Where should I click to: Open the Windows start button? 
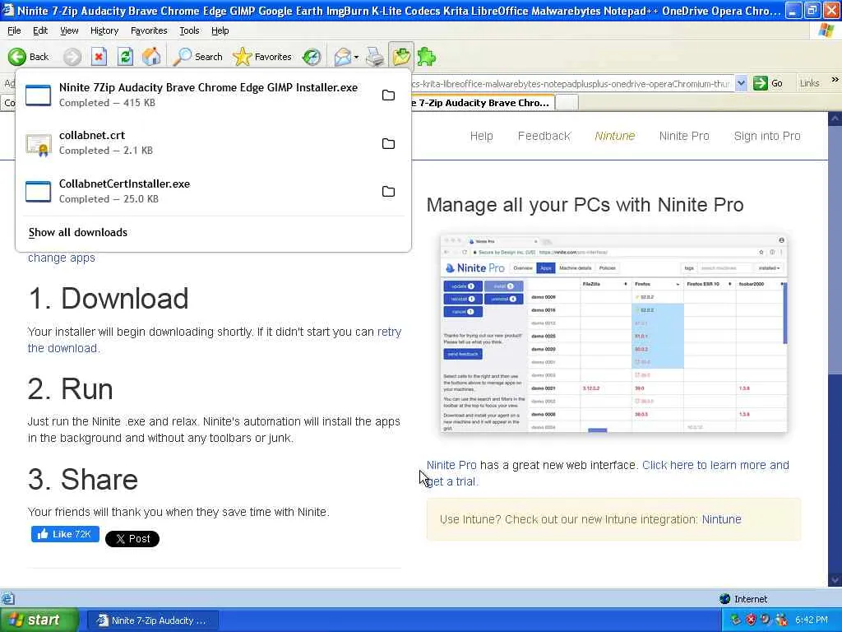pyautogui.click(x=39, y=620)
